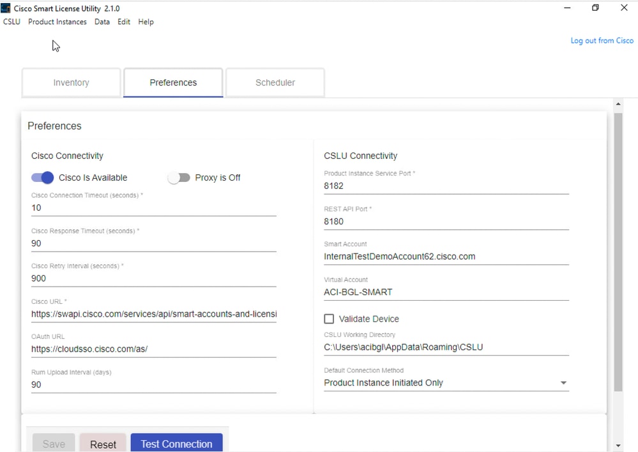Screen dimensions: 638x452
Task: Click the scrollbar down arrow
Action: 618,446
